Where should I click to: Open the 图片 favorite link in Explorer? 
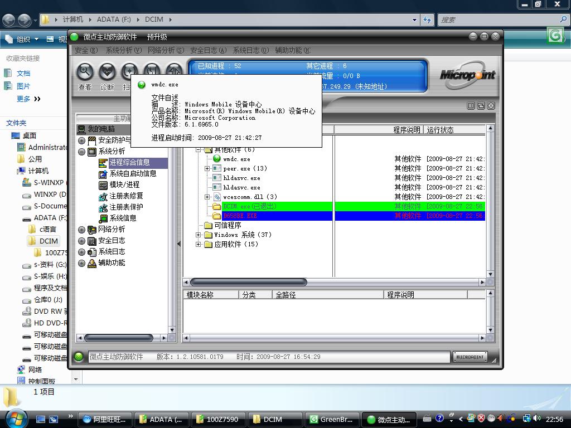point(23,86)
